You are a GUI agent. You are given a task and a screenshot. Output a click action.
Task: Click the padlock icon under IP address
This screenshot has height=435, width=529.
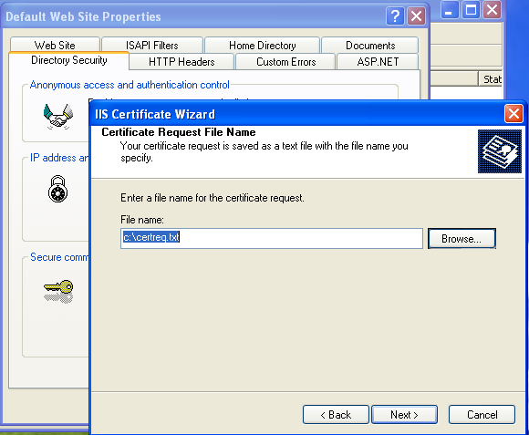(x=57, y=189)
